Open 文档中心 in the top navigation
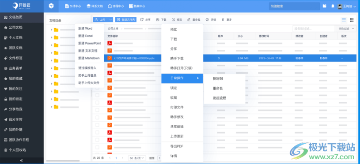 pos(73,7)
